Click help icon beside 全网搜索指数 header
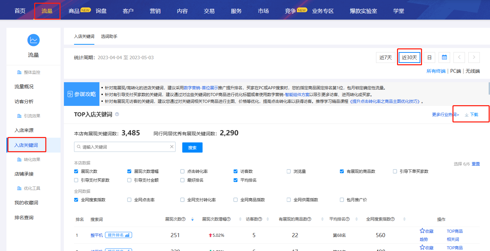This screenshot has width=490, height=251. point(393,219)
